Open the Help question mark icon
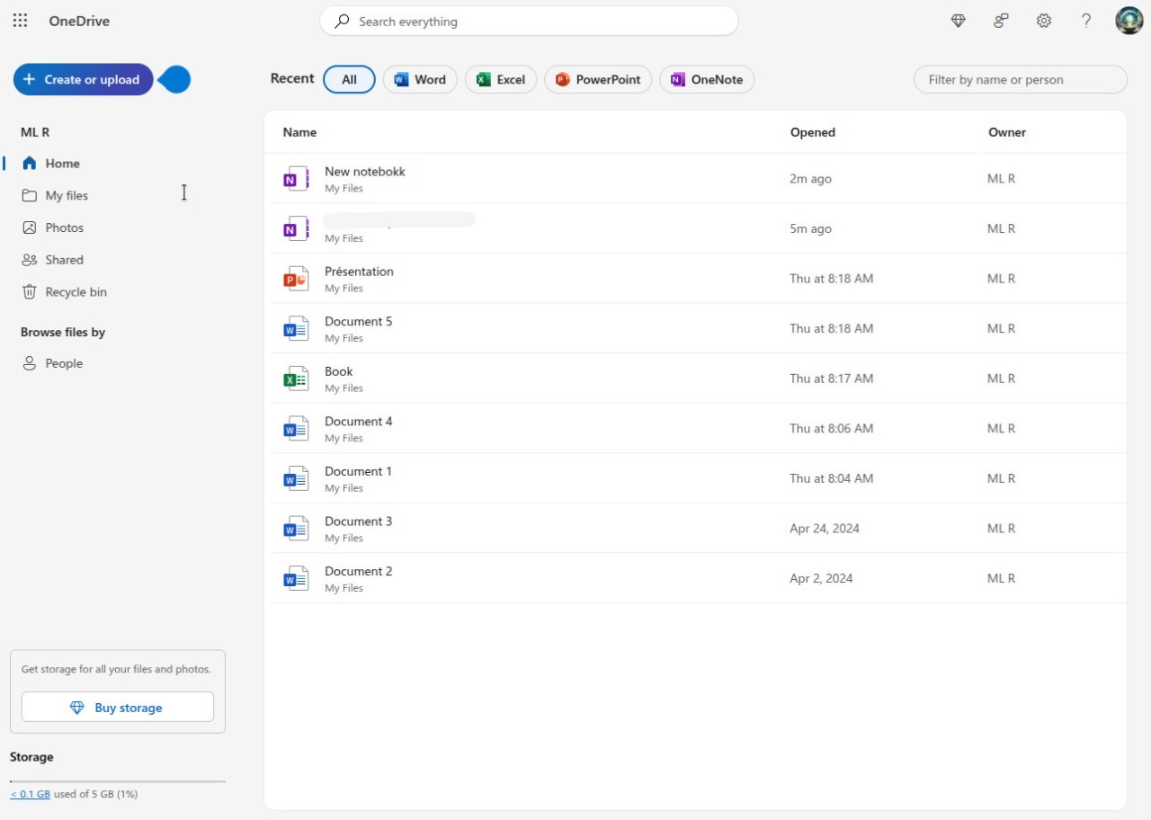Viewport: 1151px width, 820px height. click(1085, 20)
